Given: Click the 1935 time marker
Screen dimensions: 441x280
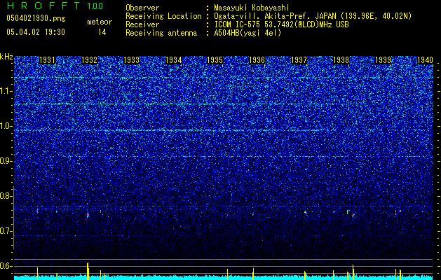Looking at the screenshot, I should click(215, 60).
